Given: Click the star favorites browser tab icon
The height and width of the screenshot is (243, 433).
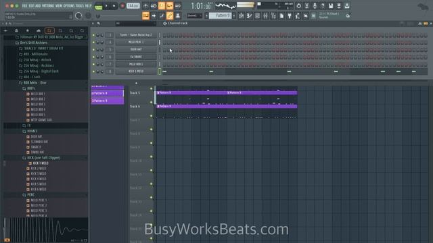Looking at the screenshot, I should [27, 30].
